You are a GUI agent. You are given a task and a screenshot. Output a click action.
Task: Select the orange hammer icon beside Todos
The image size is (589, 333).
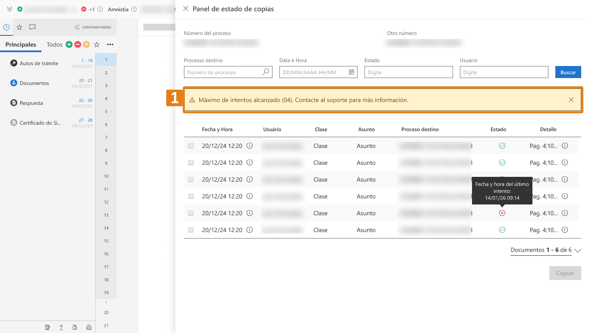coord(87,44)
